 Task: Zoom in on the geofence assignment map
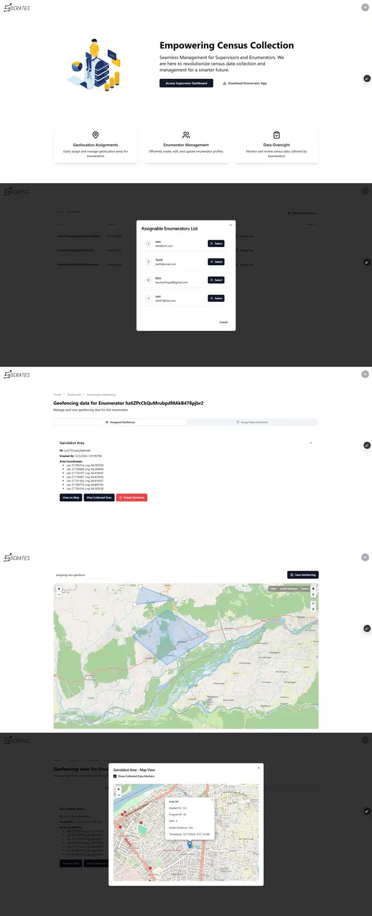pyautogui.click(x=59, y=588)
